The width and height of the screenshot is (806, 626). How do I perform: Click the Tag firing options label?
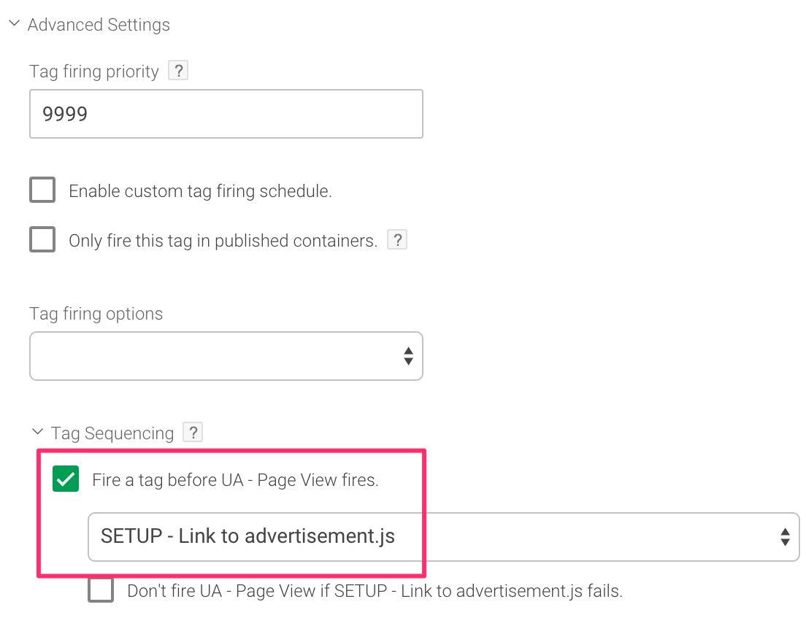pos(96,314)
